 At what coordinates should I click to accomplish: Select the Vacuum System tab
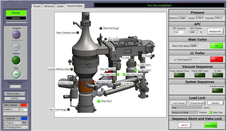[75, 6]
